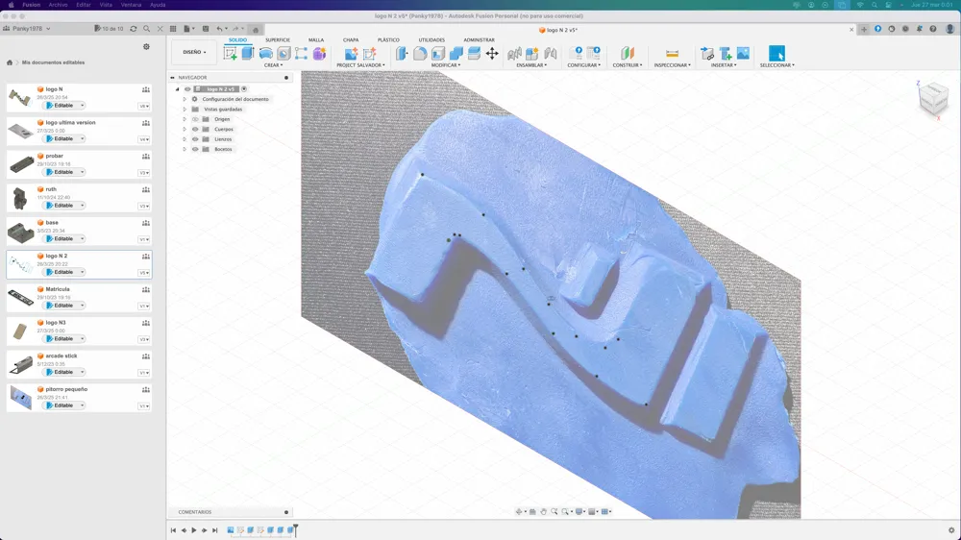
Task: Select the Create Sketch tool icon
Action: click(x=231, y=53)
